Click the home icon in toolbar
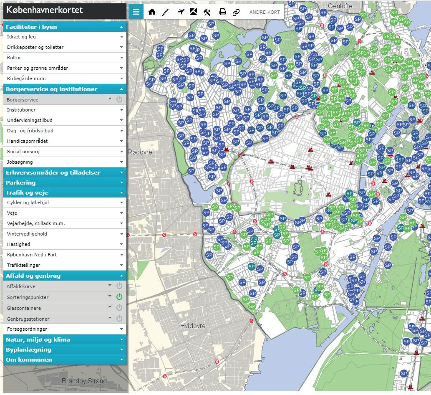 click(x=152, y=12)
